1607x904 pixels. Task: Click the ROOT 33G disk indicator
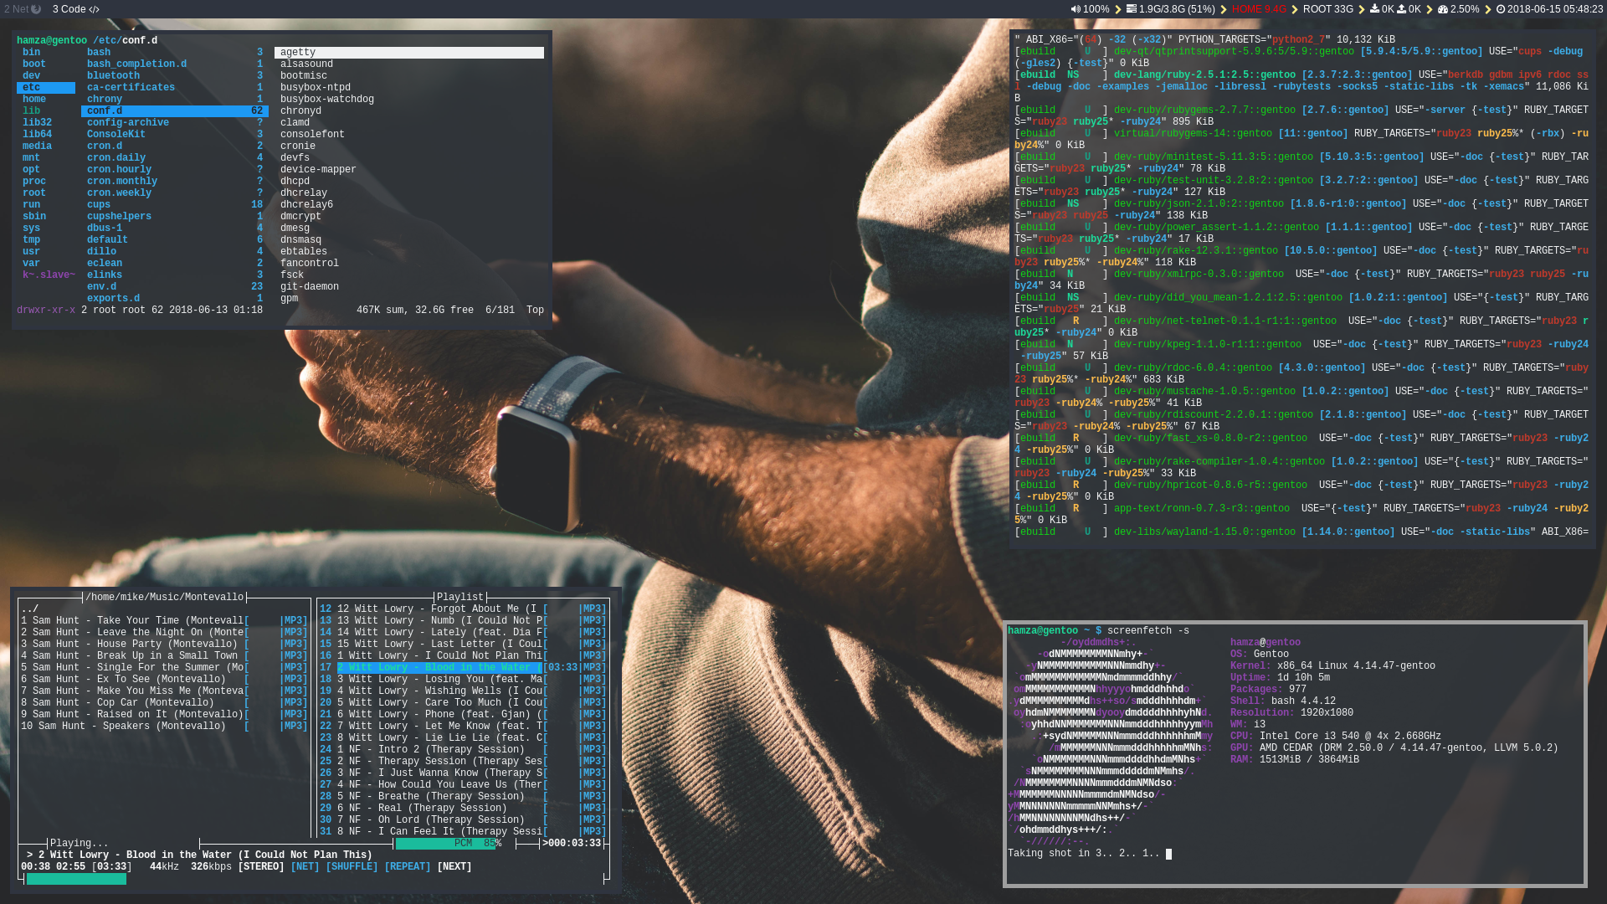click(1327, 9)
